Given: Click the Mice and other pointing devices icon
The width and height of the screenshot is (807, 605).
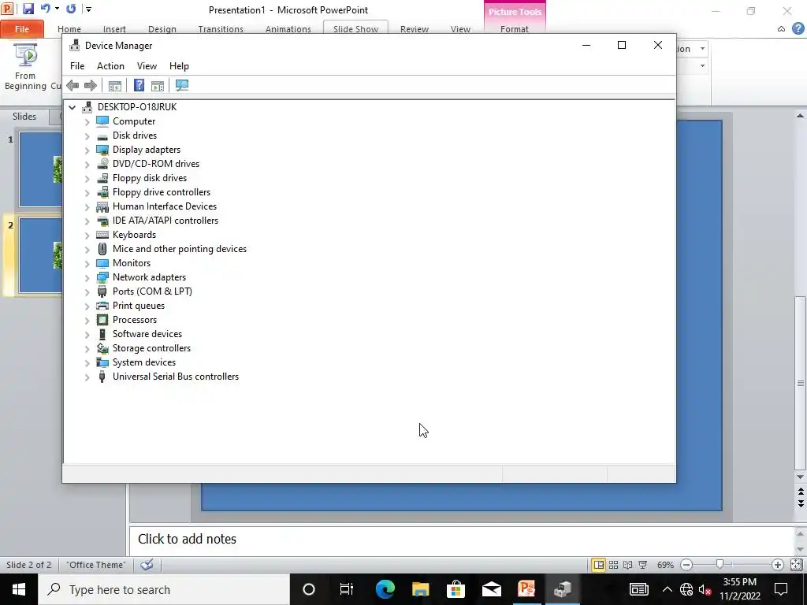Looking at the screenshot, I should 102,249.
